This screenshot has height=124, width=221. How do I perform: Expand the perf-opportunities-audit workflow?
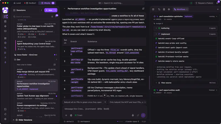[x=217, y=90]
